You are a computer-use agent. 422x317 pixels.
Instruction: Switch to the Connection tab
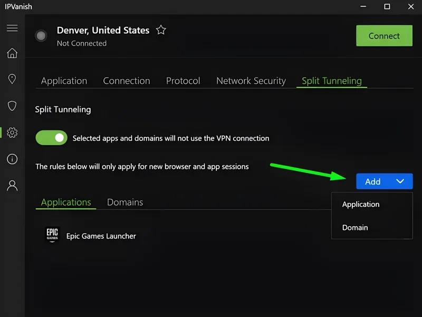coord(127,81)
